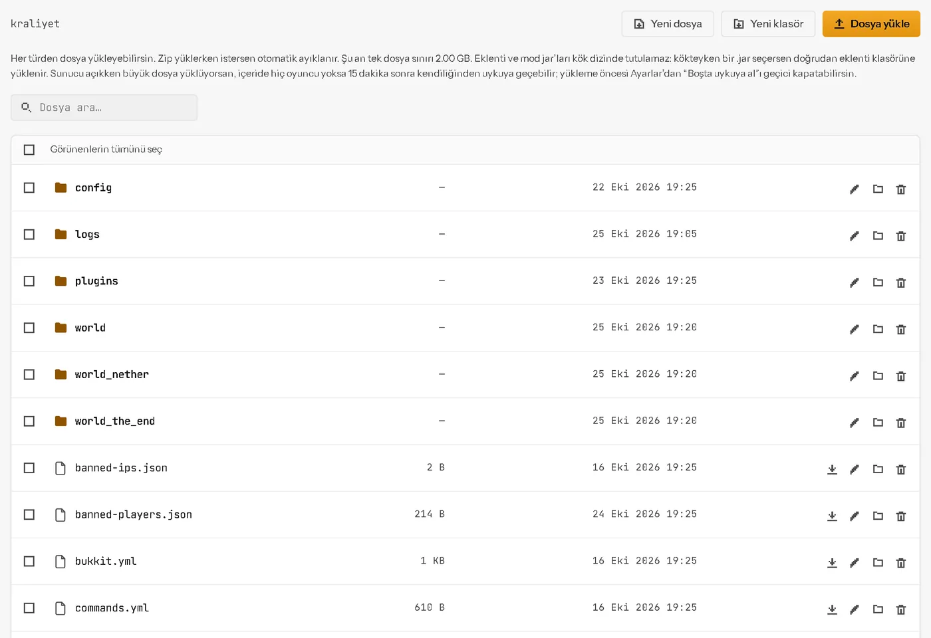
Task: Open the config folder by its name
Action: point(93,188)
